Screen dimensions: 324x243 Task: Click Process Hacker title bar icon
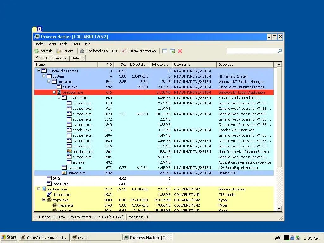[x=37, y=37]
